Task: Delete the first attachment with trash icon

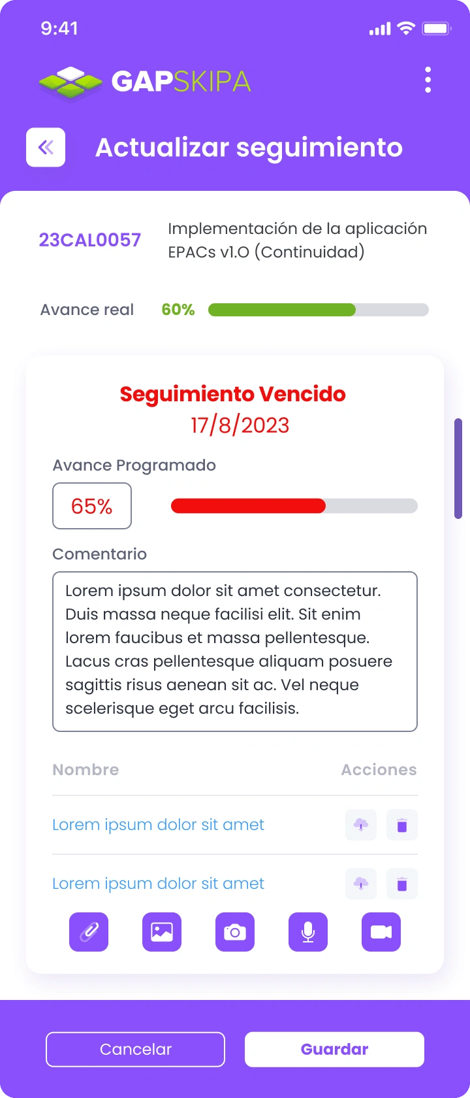Action: point(402,825)
